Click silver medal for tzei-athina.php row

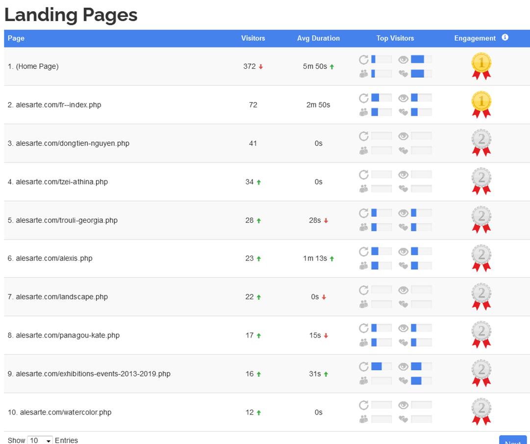[x=481, y=181]
